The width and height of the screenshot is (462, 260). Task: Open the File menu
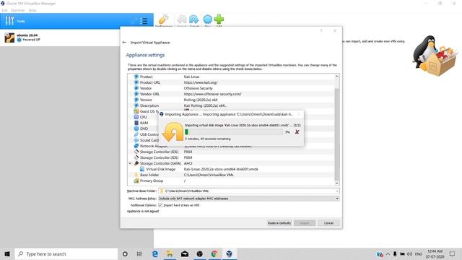pos(4,10)
